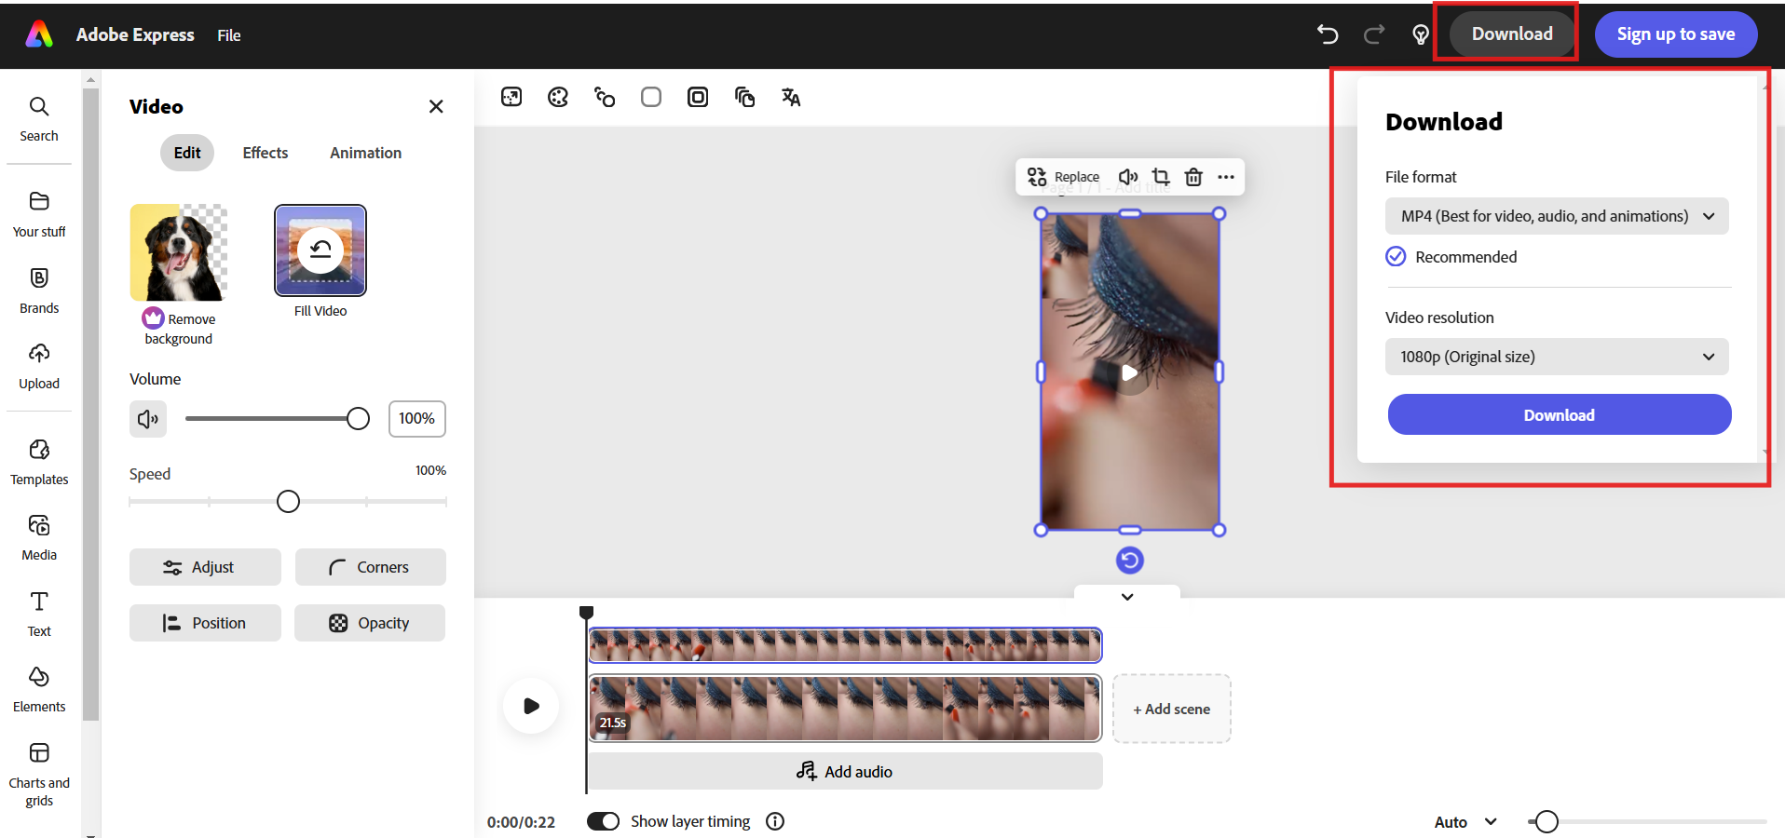Image resolution: width=1785 pixels, height=838 pixels.
Task: Crop the selected video clip
Action: (1161, 177)
